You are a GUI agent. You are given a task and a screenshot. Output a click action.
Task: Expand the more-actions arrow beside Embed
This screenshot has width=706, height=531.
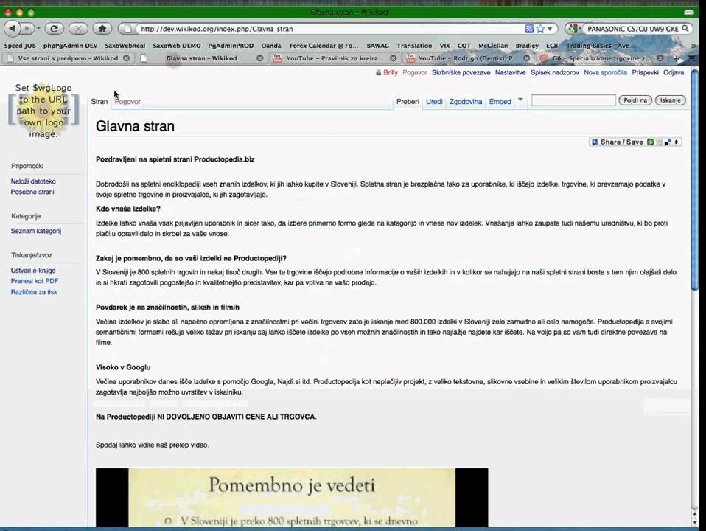pos(520,100)
